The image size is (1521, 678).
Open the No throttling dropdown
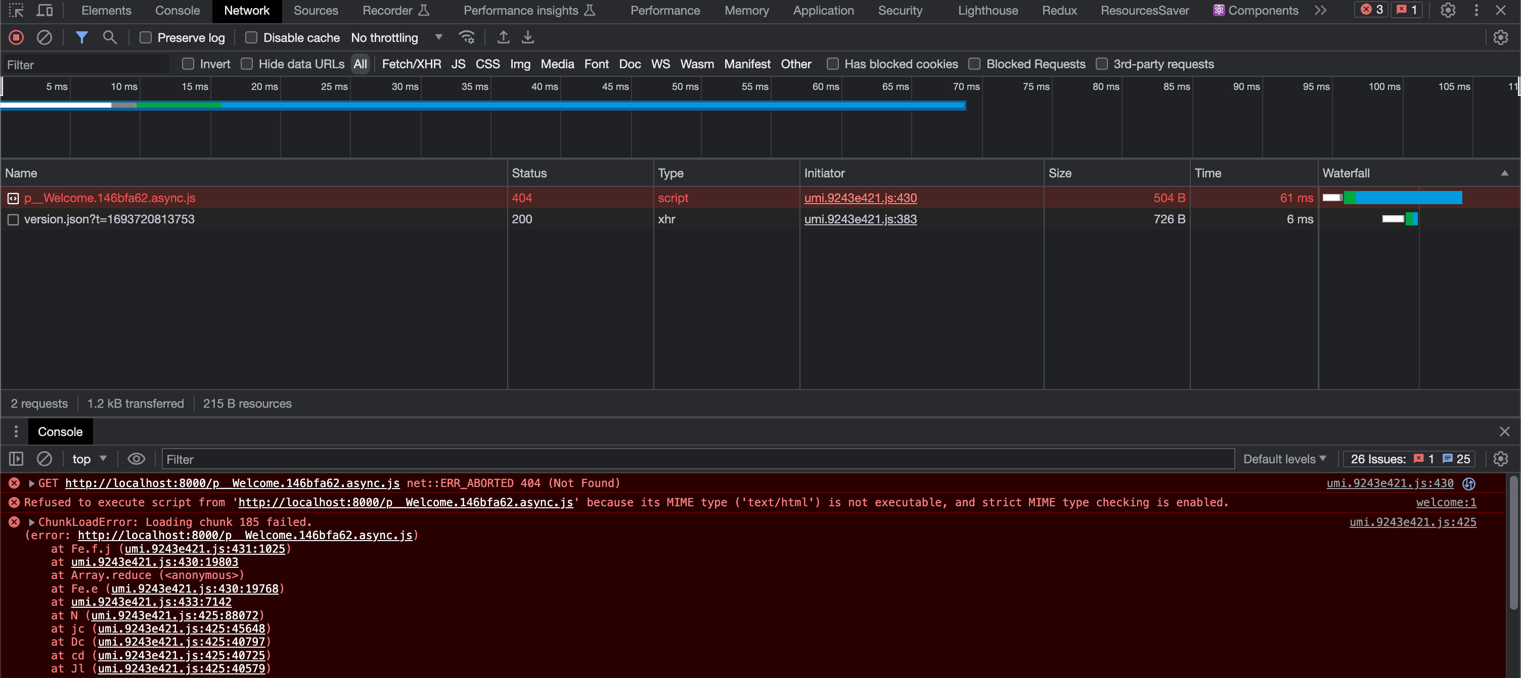click(397, 38)
